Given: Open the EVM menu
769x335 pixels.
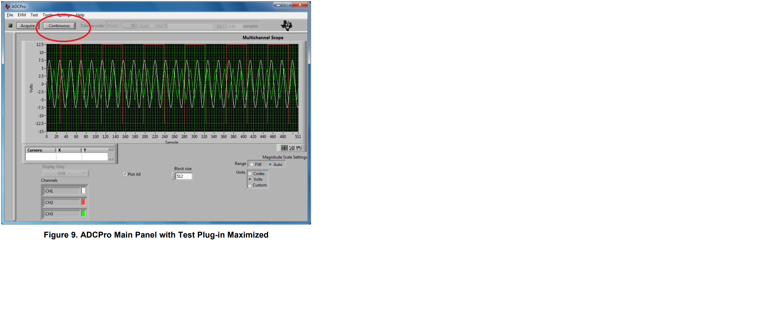Looking at the screenshot, I should pyautogui.click(x=22, y=15).
